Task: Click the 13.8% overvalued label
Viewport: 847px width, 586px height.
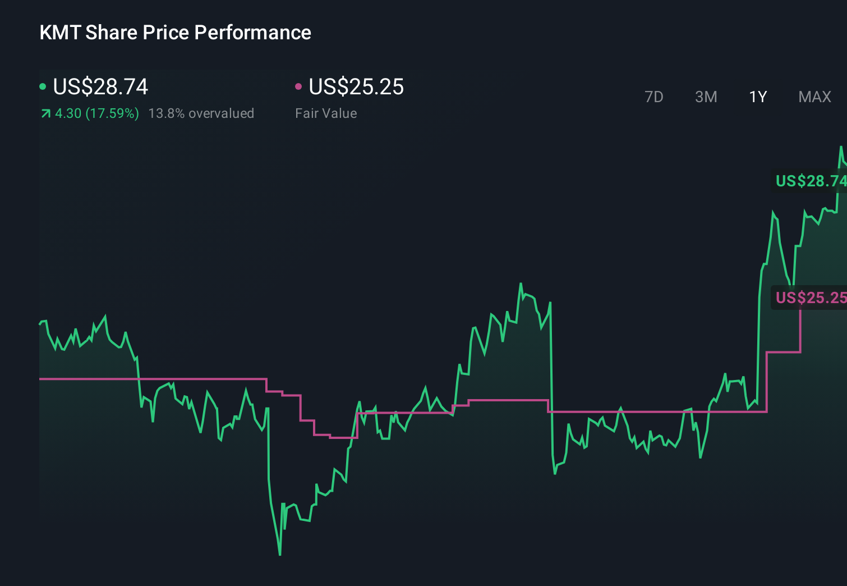Action: (201, 113)
